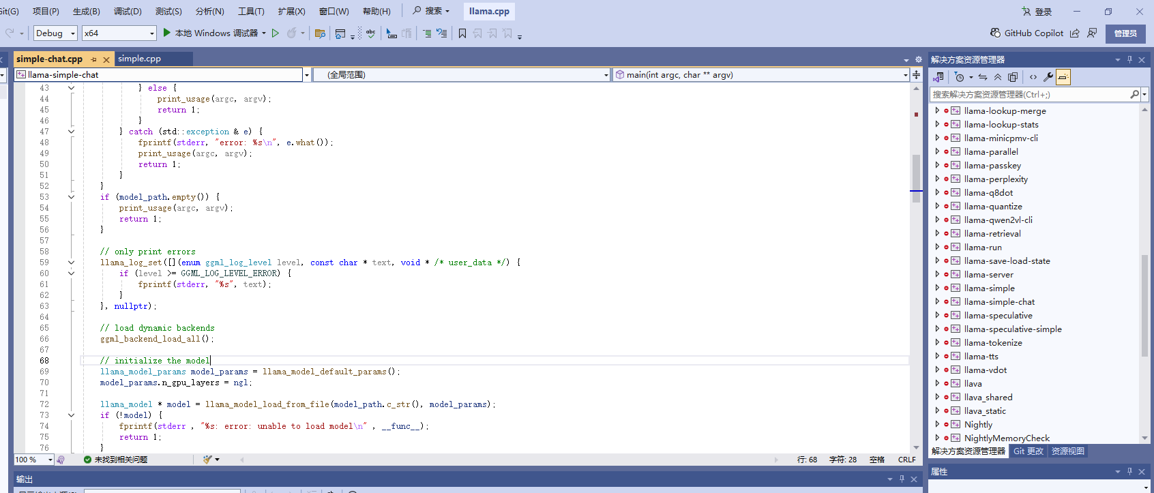Collapse the code block at line 59
The width and height of the screenshot is (1154, 493).
(71, 263)
